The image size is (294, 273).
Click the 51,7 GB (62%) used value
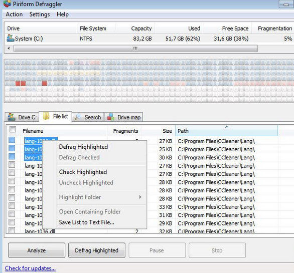pos(183,39)
